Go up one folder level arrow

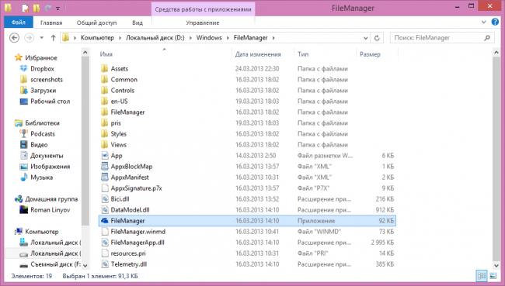pos(53,38)
